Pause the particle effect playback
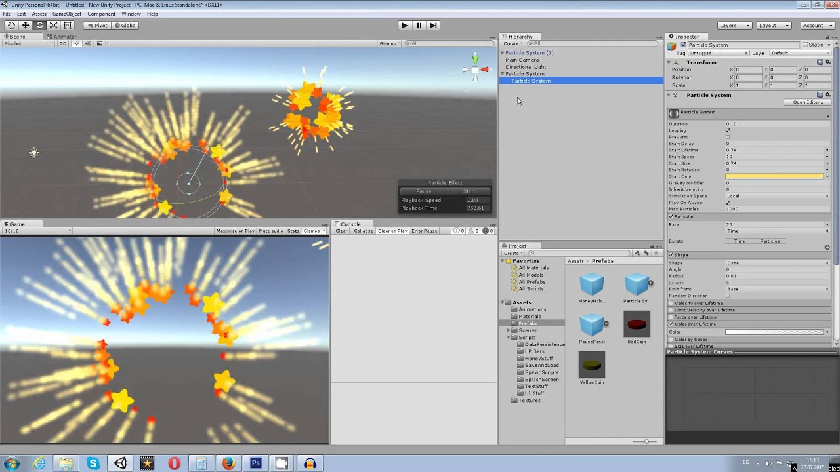This screenshot has height=472, width=840. point(423,191)
